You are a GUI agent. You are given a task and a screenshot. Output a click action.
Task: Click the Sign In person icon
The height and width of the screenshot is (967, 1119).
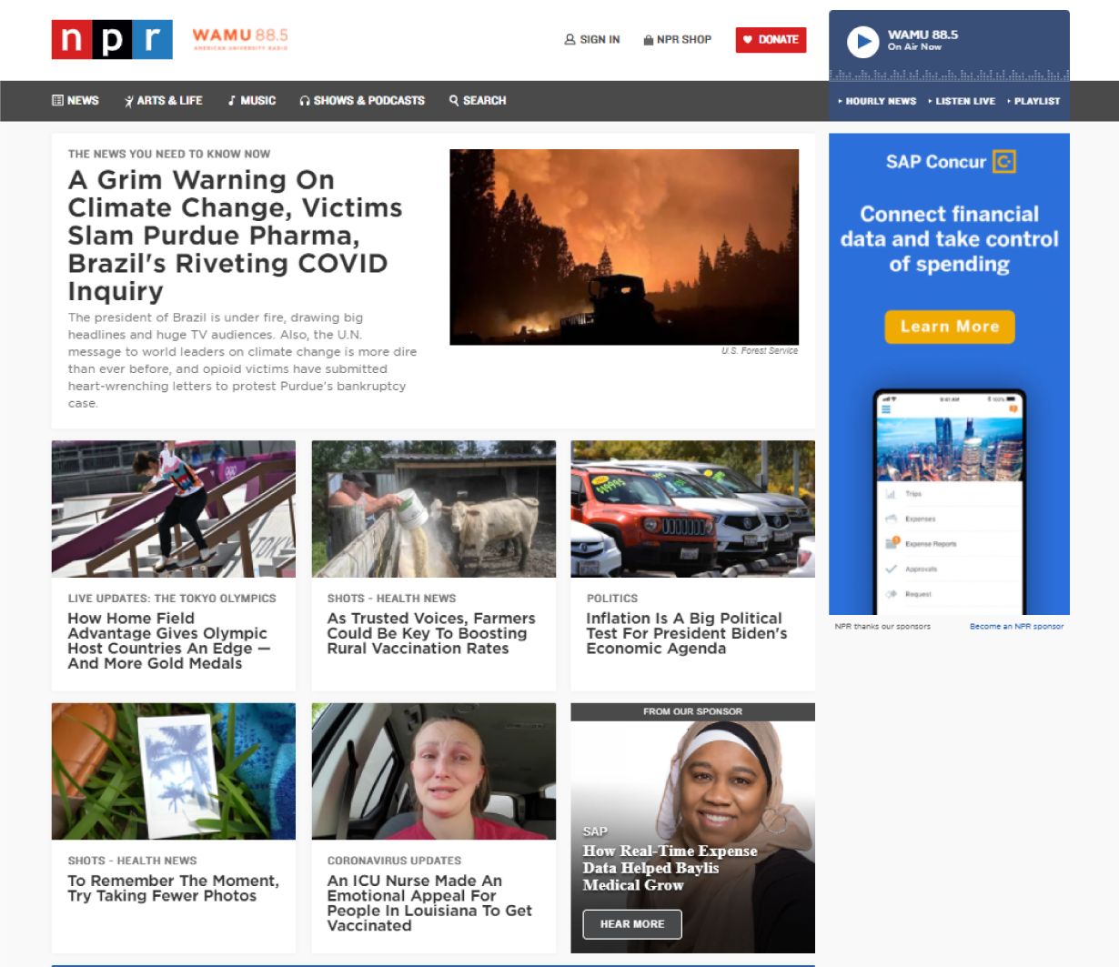click(x=570, y=40)
